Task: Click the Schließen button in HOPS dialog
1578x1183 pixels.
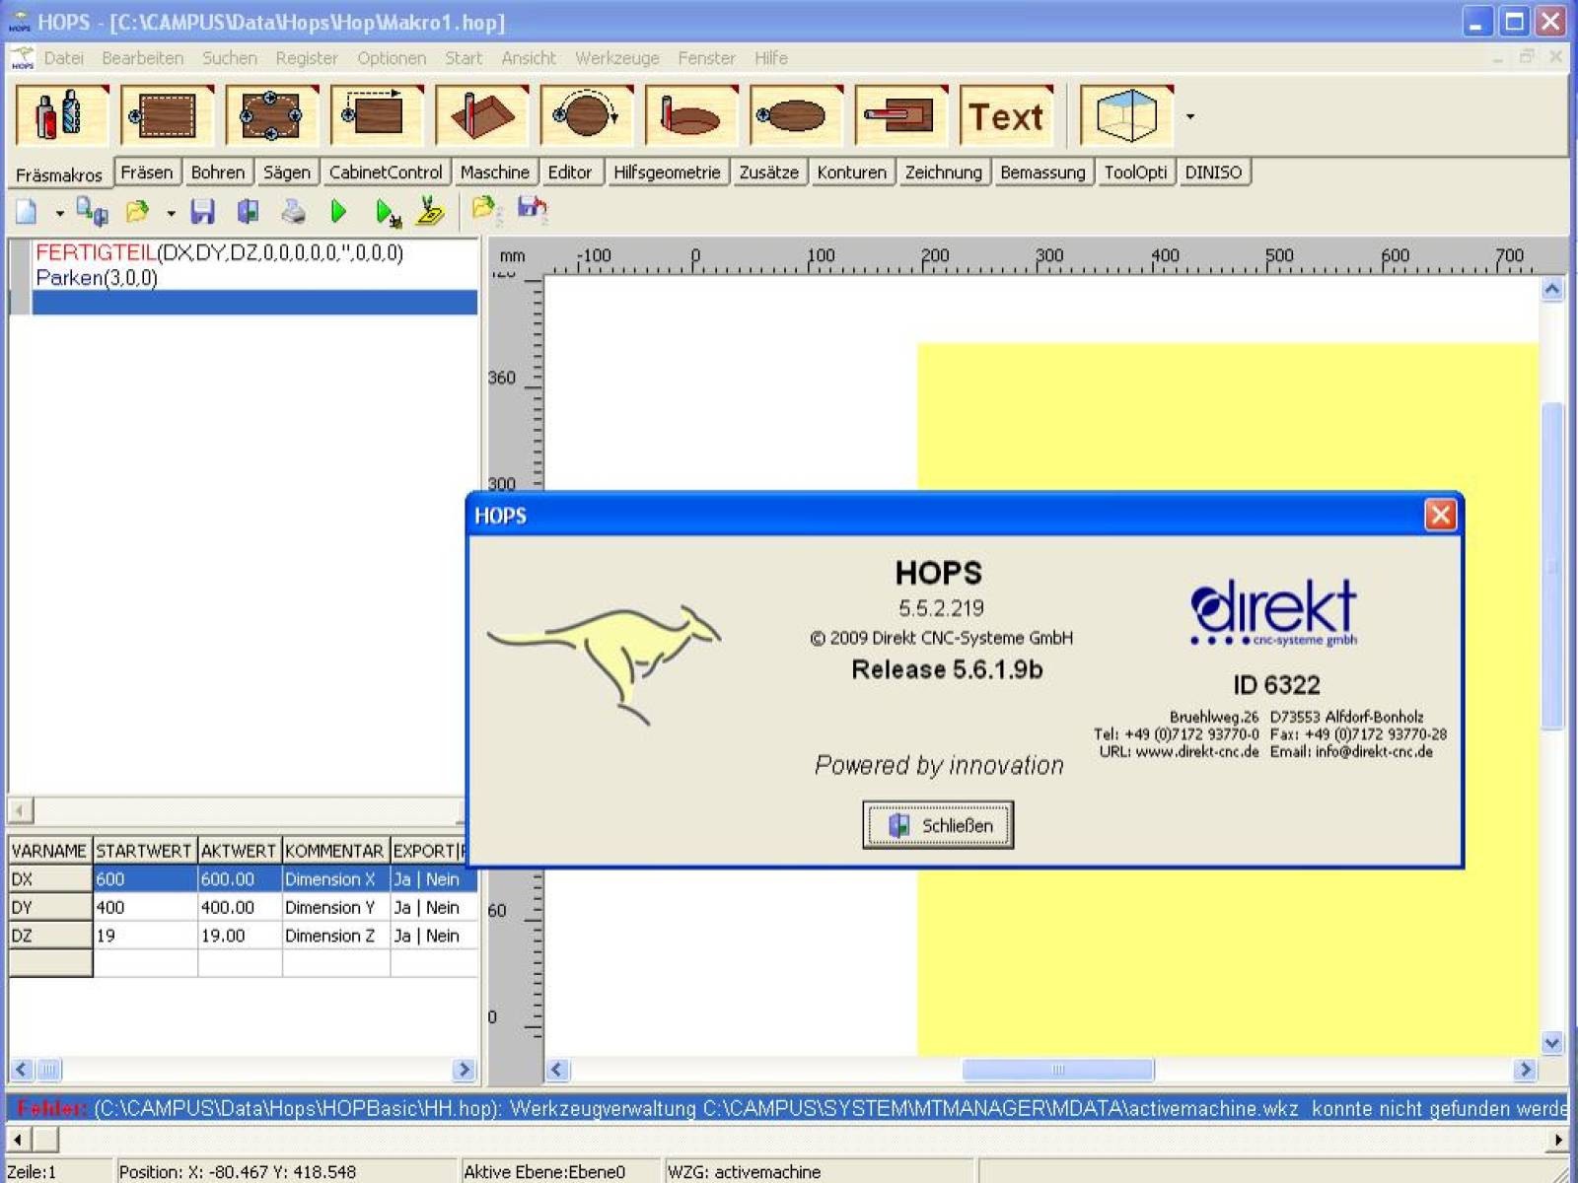Action: (938, 825)
